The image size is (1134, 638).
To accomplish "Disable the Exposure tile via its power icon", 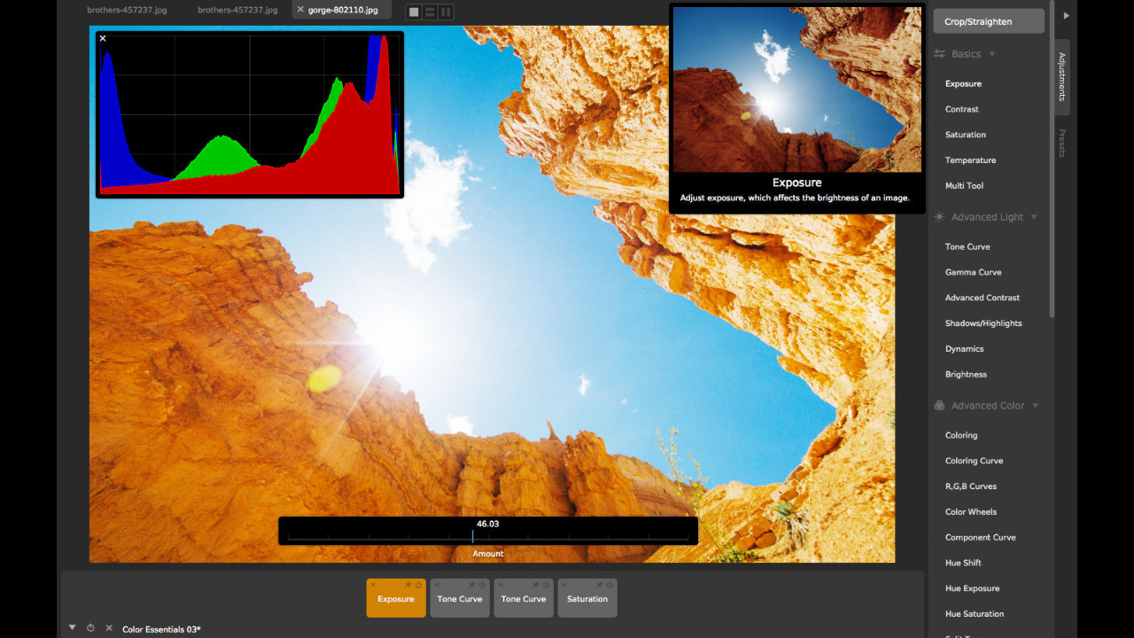I will pyautogui.click(x=418, y=585).
